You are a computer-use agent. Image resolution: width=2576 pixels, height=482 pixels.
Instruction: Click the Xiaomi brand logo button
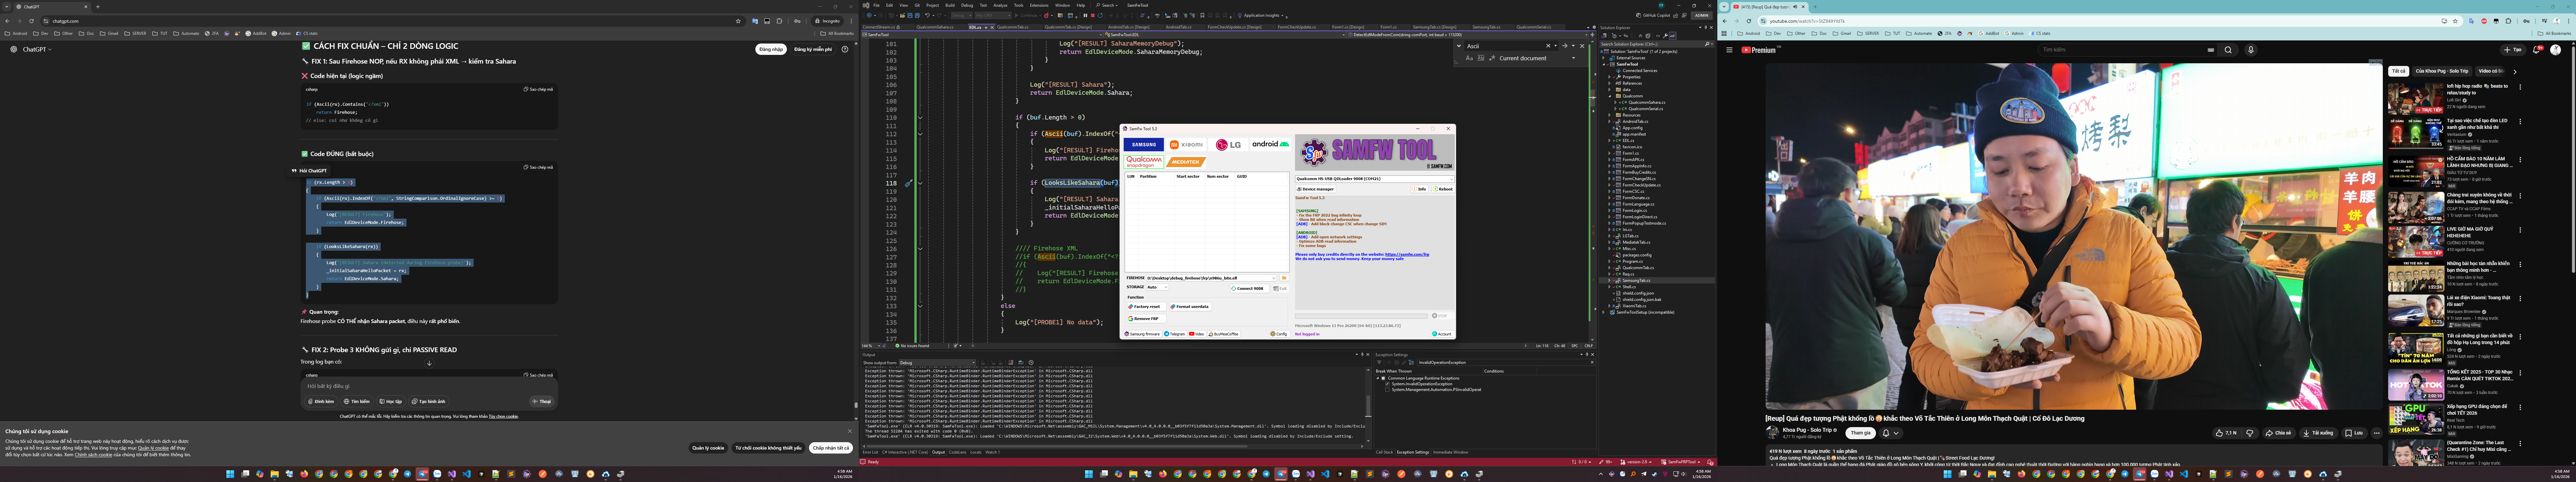tap(1186, 145)
